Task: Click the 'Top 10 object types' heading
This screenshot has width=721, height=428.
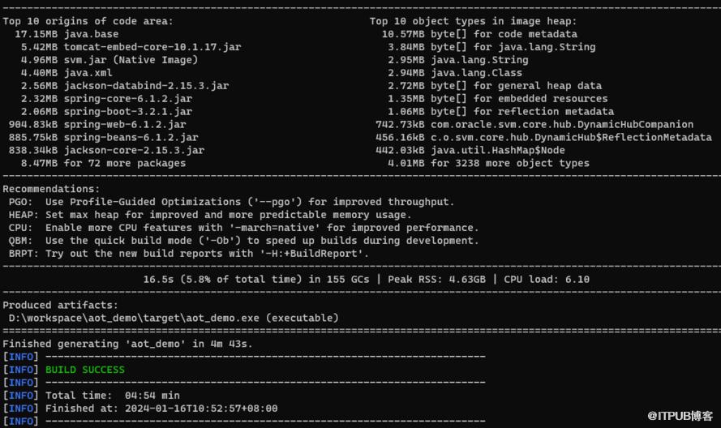Action: click(x=473, y=21)
